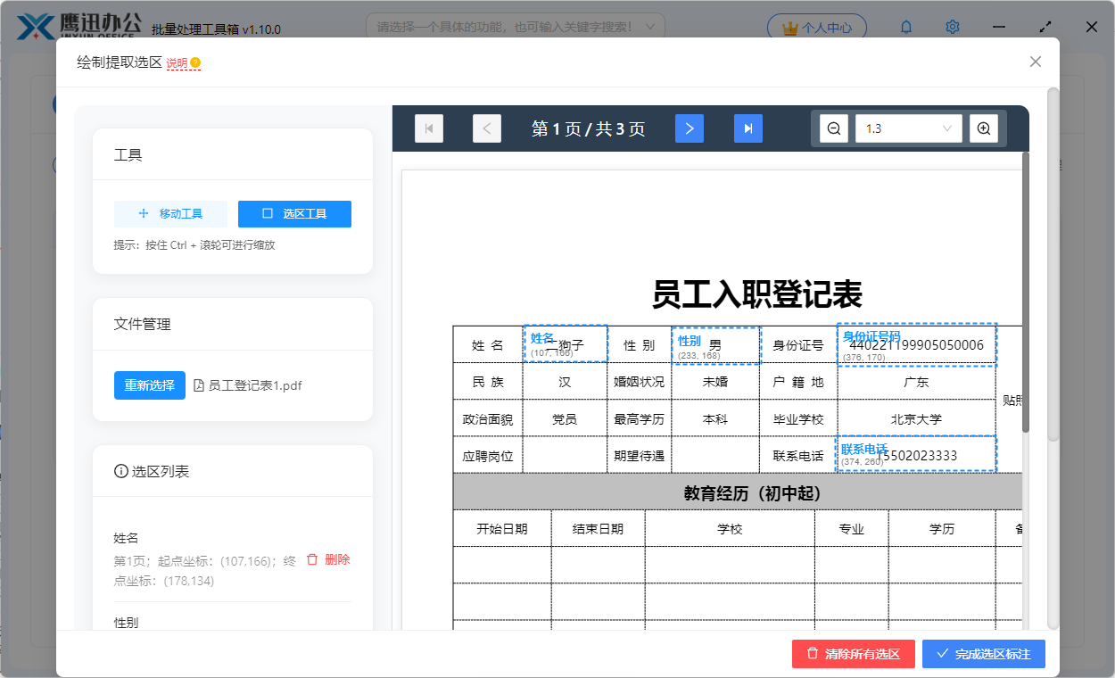The height and width of the screenshot is (678, 1115).
Task: Jump to the first page of the PDF
Action: pyautogui.click(x=429, y=128)
